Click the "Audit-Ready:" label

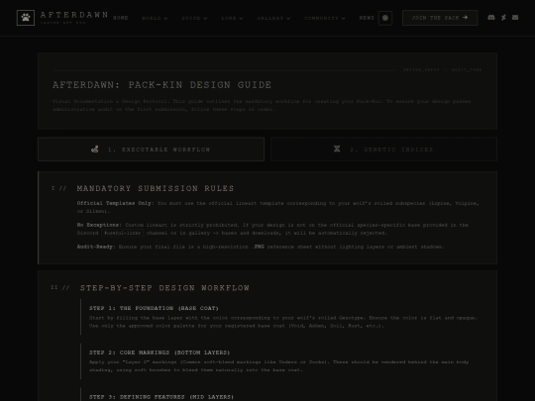96,247
